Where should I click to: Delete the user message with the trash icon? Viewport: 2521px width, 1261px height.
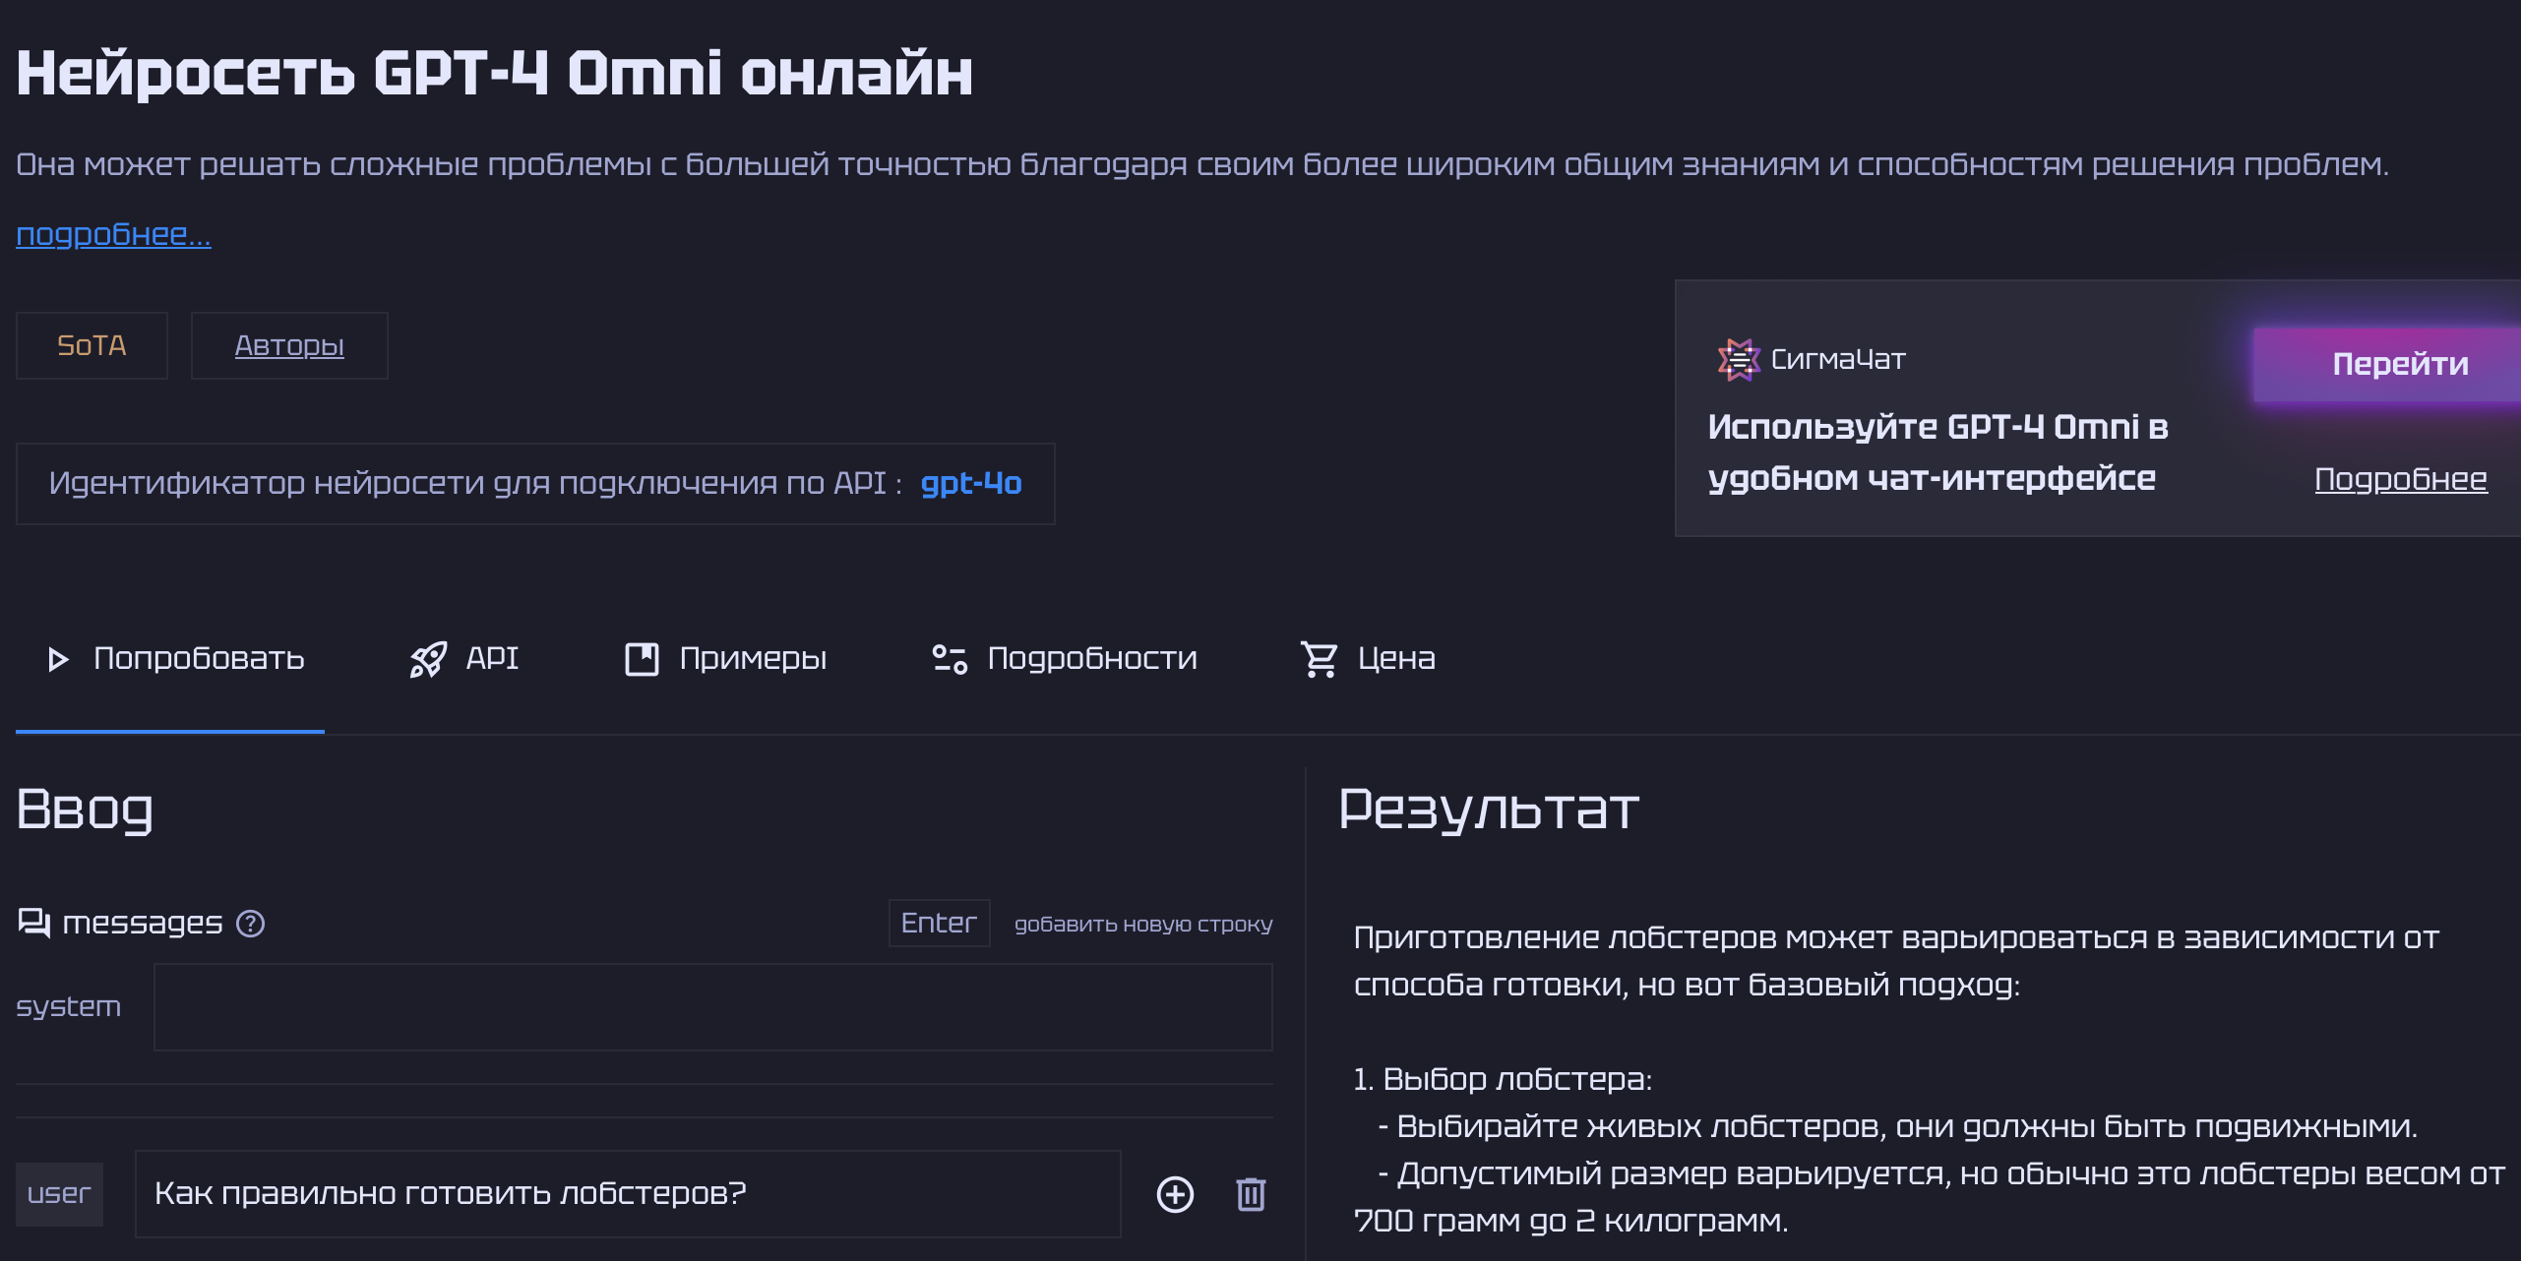[1251, 1194]
